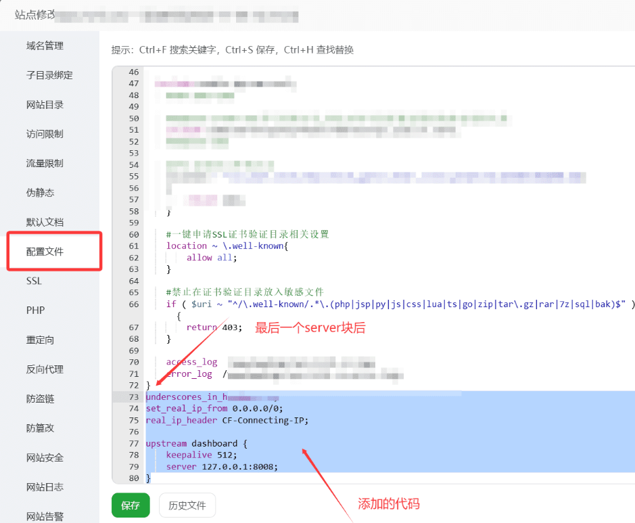View 网站日志 from the sidebar
The image size is (635, 523).
pos(45,486)
